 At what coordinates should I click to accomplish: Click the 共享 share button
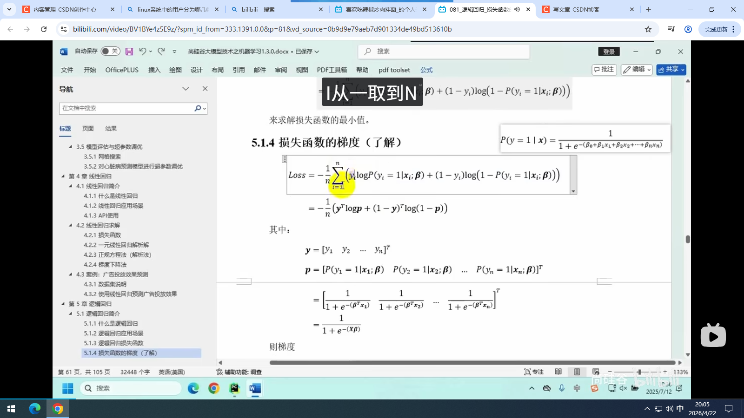(671, 69)
